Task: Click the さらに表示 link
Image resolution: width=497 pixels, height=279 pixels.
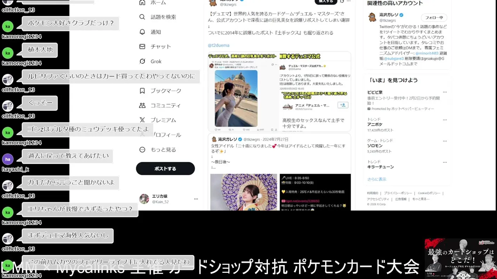Action: [377, 179]
